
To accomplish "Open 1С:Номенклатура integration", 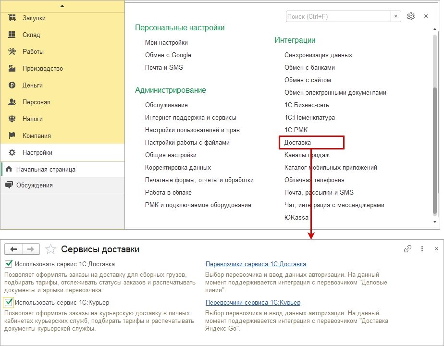I will [309, 118].
